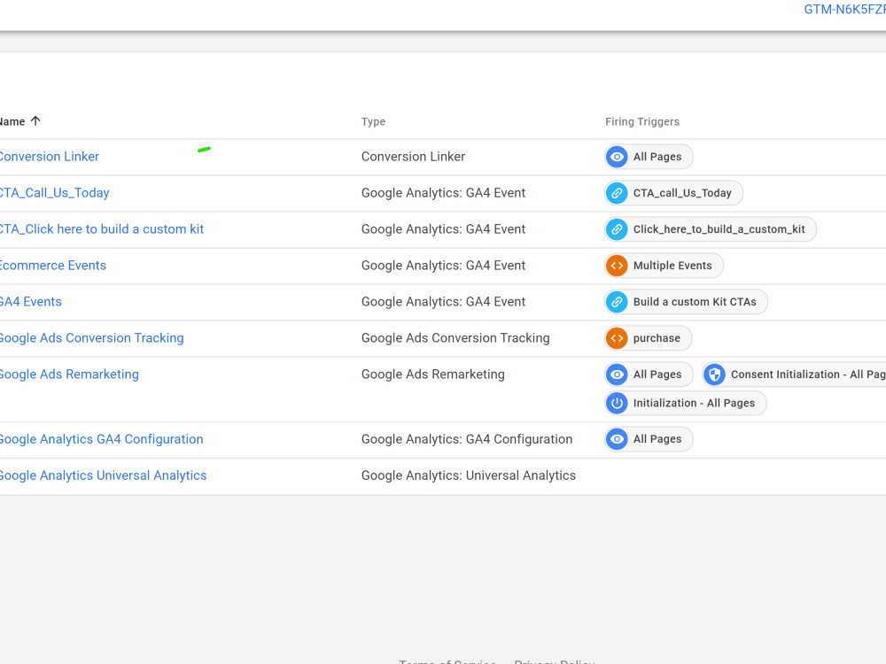Screen dimensions: 886x664
Task: Click the CTA_call_Us_Today trigger chip
Action: coord(673,193)
